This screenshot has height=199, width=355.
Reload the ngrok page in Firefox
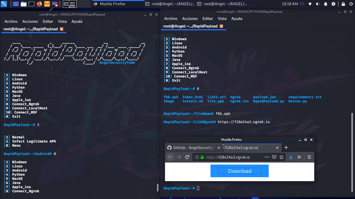tap(187, 157)
